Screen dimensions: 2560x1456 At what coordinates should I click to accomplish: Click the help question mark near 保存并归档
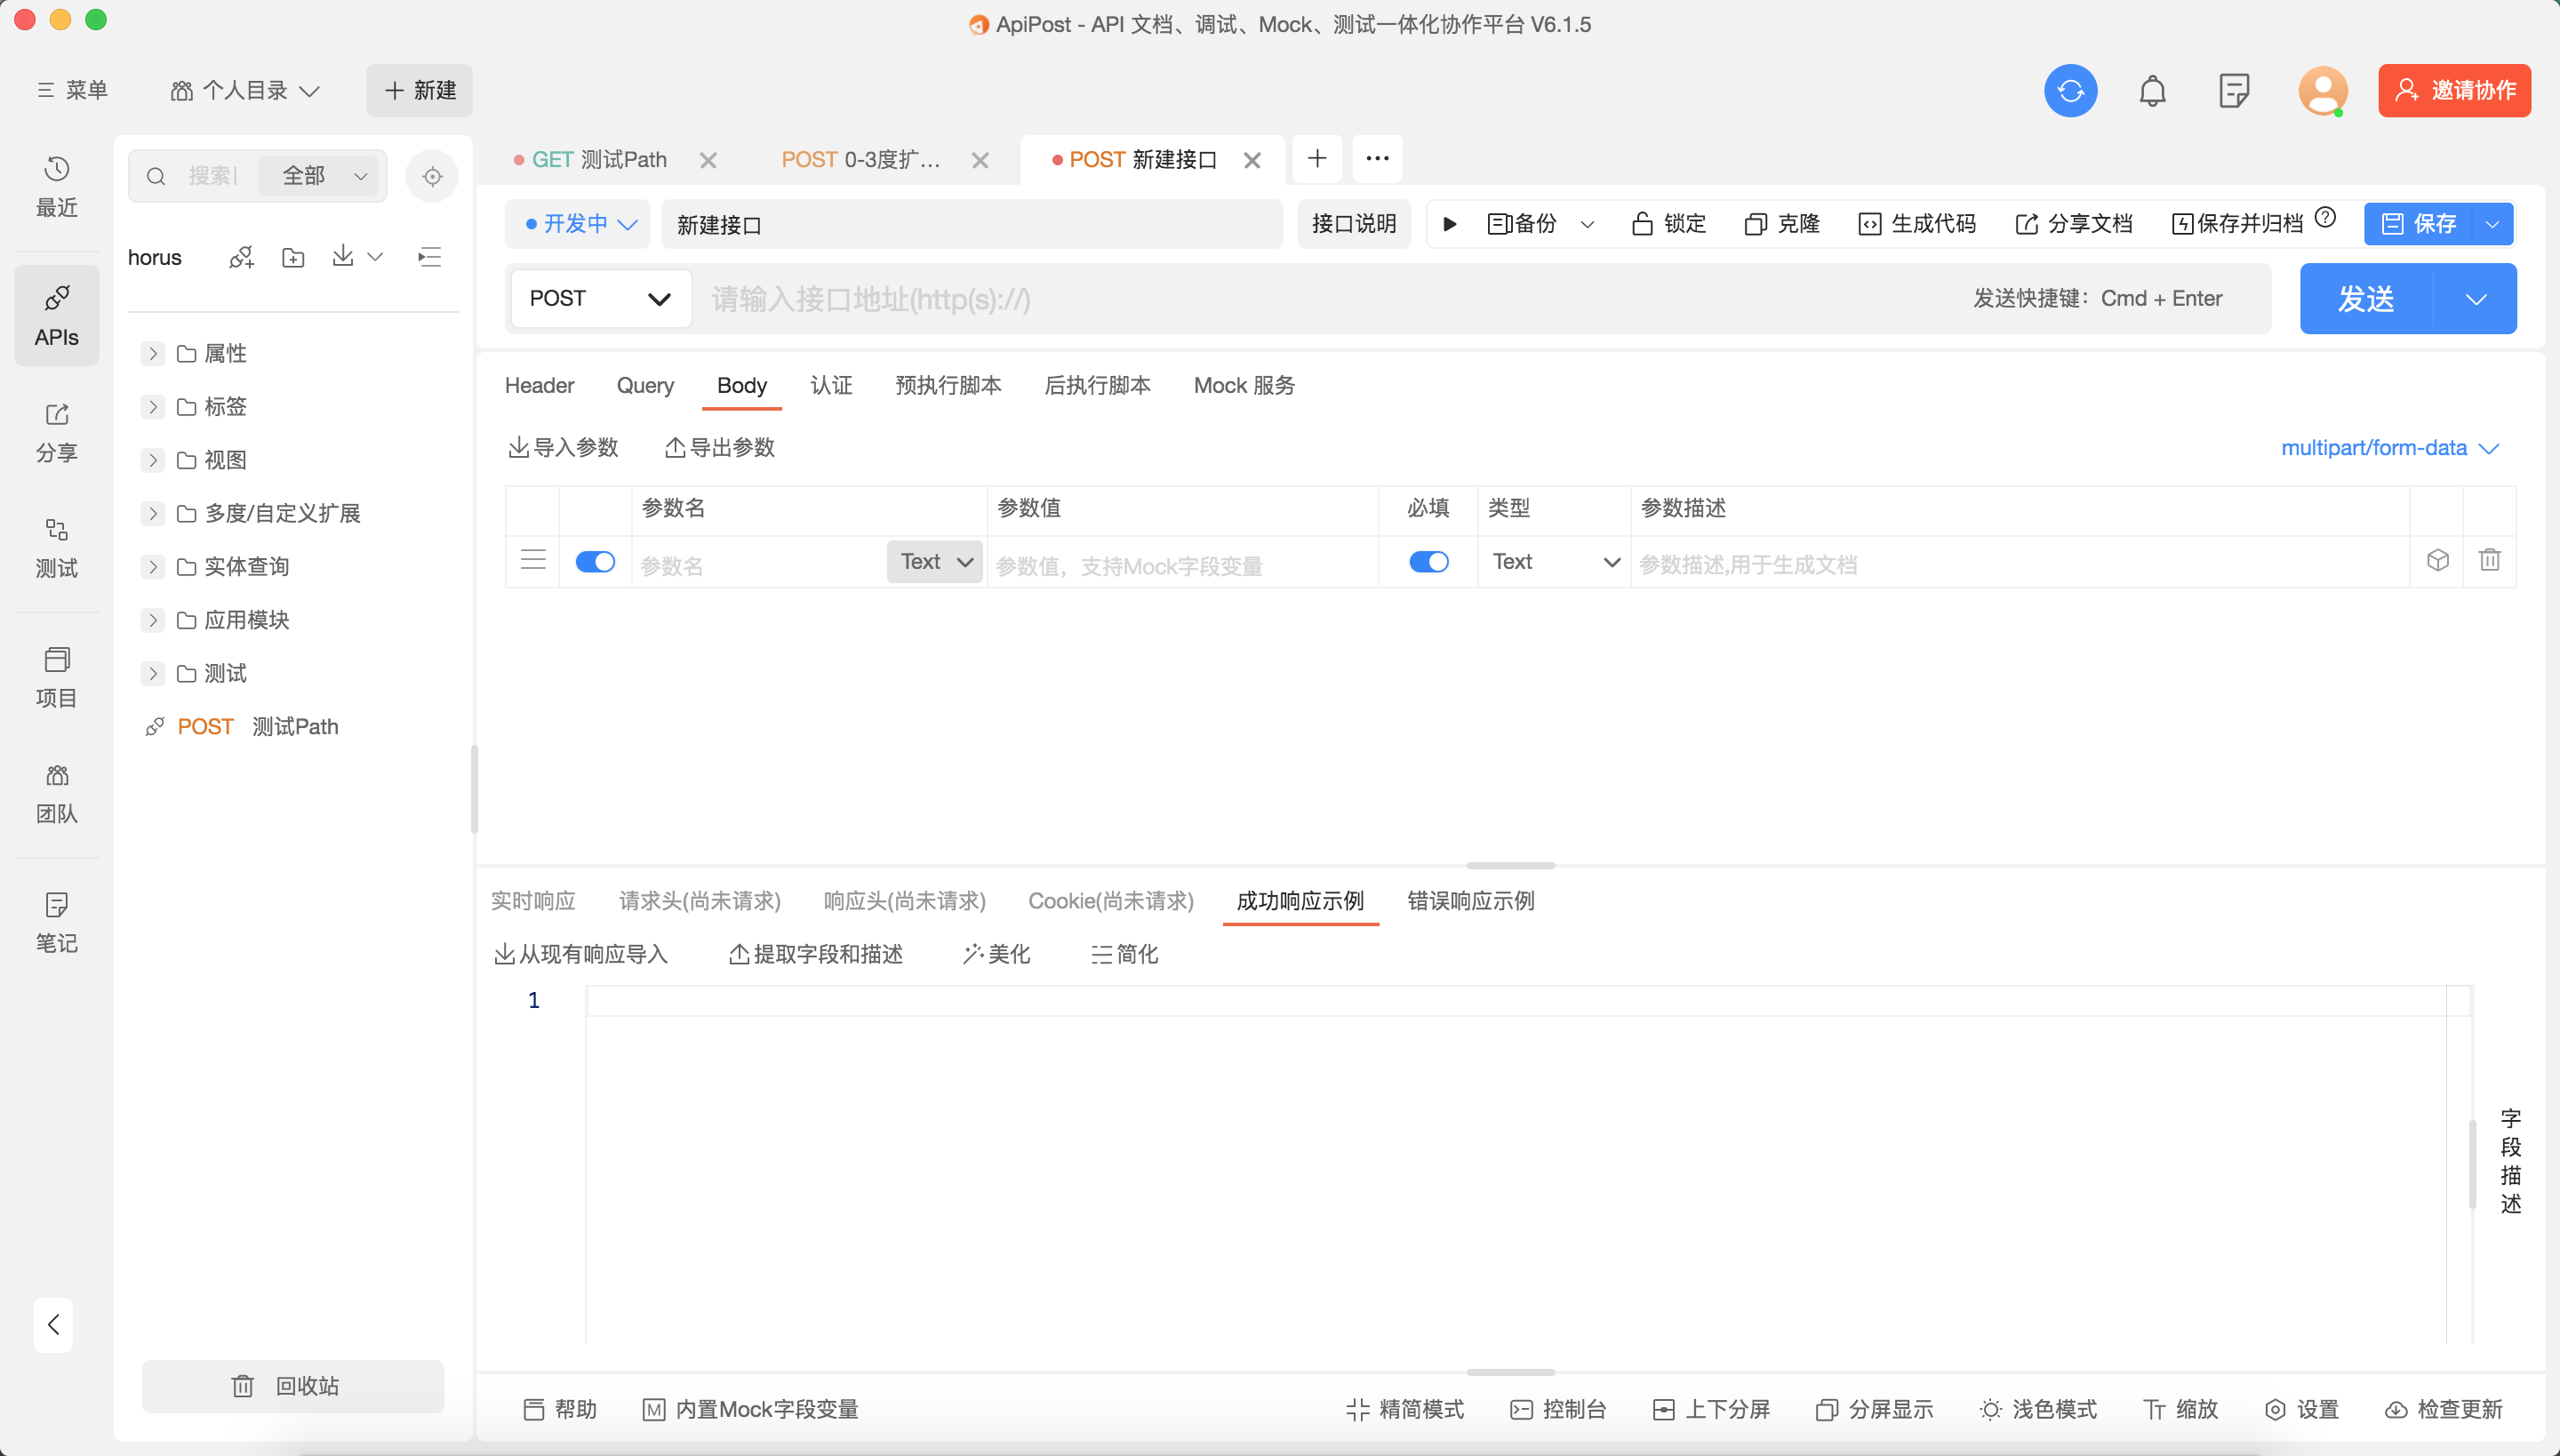click(x=2325, y=217)
